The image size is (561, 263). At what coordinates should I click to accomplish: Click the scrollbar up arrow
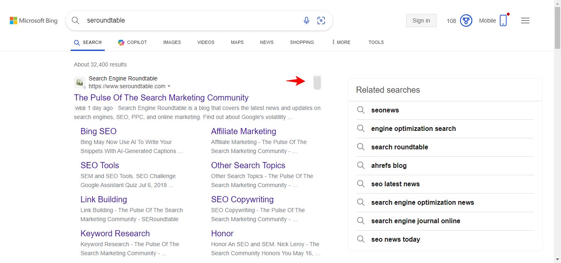557,4
